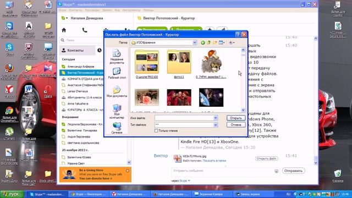This screenshot has height=198, width=352.
Task: Open Yandex browser desktop shortcut
Action: point(9,92)
